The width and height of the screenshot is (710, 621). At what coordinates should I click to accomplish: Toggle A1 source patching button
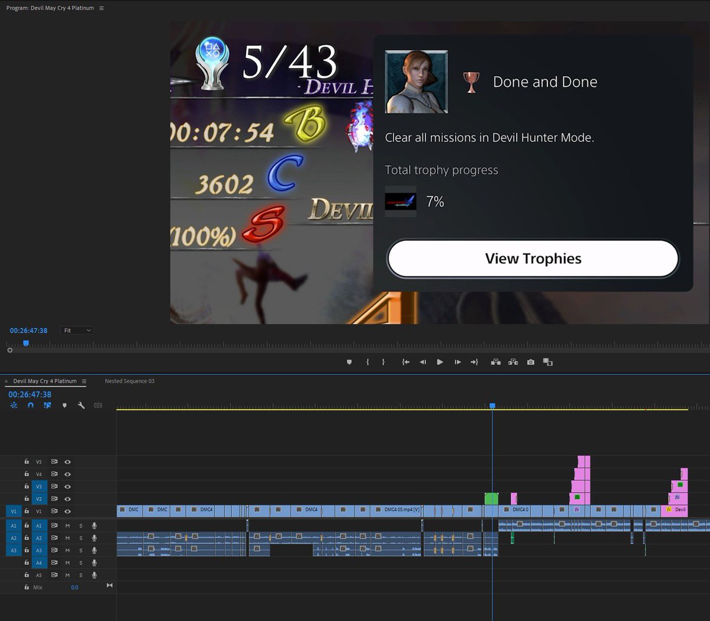click(x=14, y=526)
